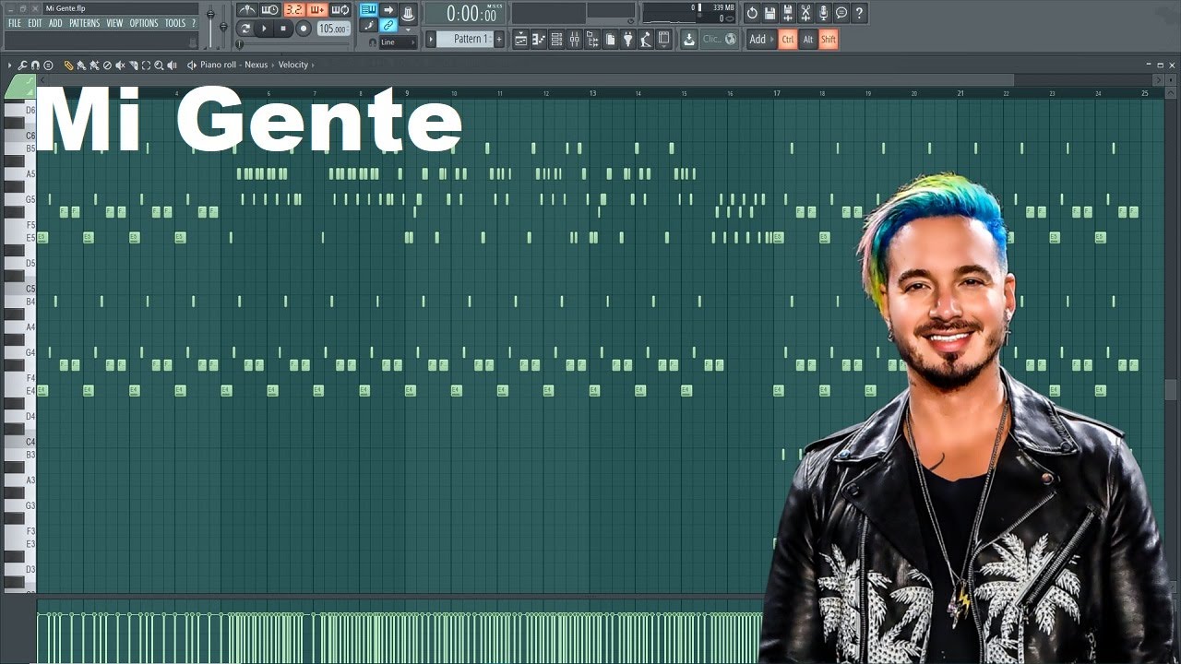The height and width of the screenshot is (664, 1181).
Task: Click the question mark help icon
Action: coord(859,13)
